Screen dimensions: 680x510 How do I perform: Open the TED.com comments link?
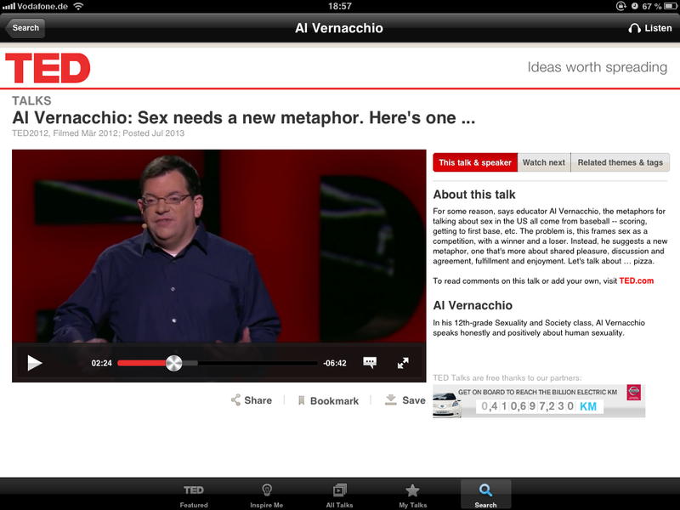tap(636, 280)
